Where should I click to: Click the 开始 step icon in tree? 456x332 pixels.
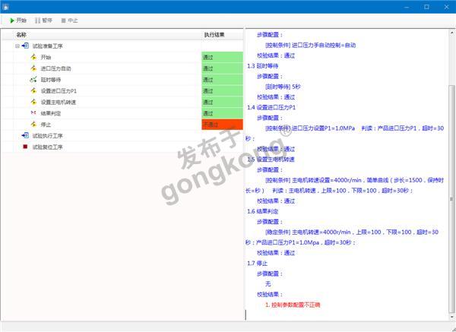[33, 57]
